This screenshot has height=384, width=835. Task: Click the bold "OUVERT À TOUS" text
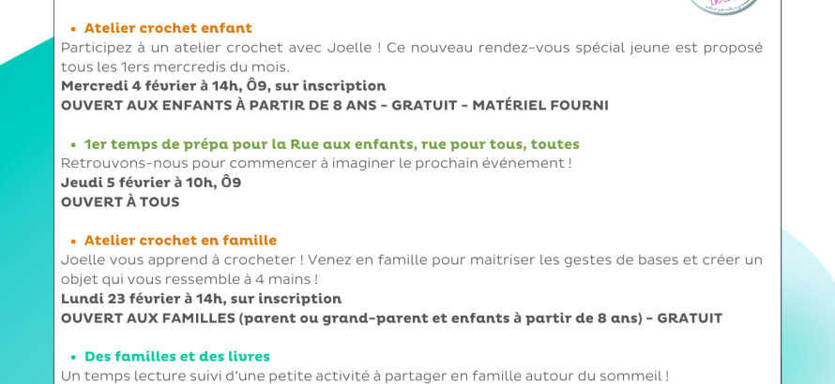[120, 202]
